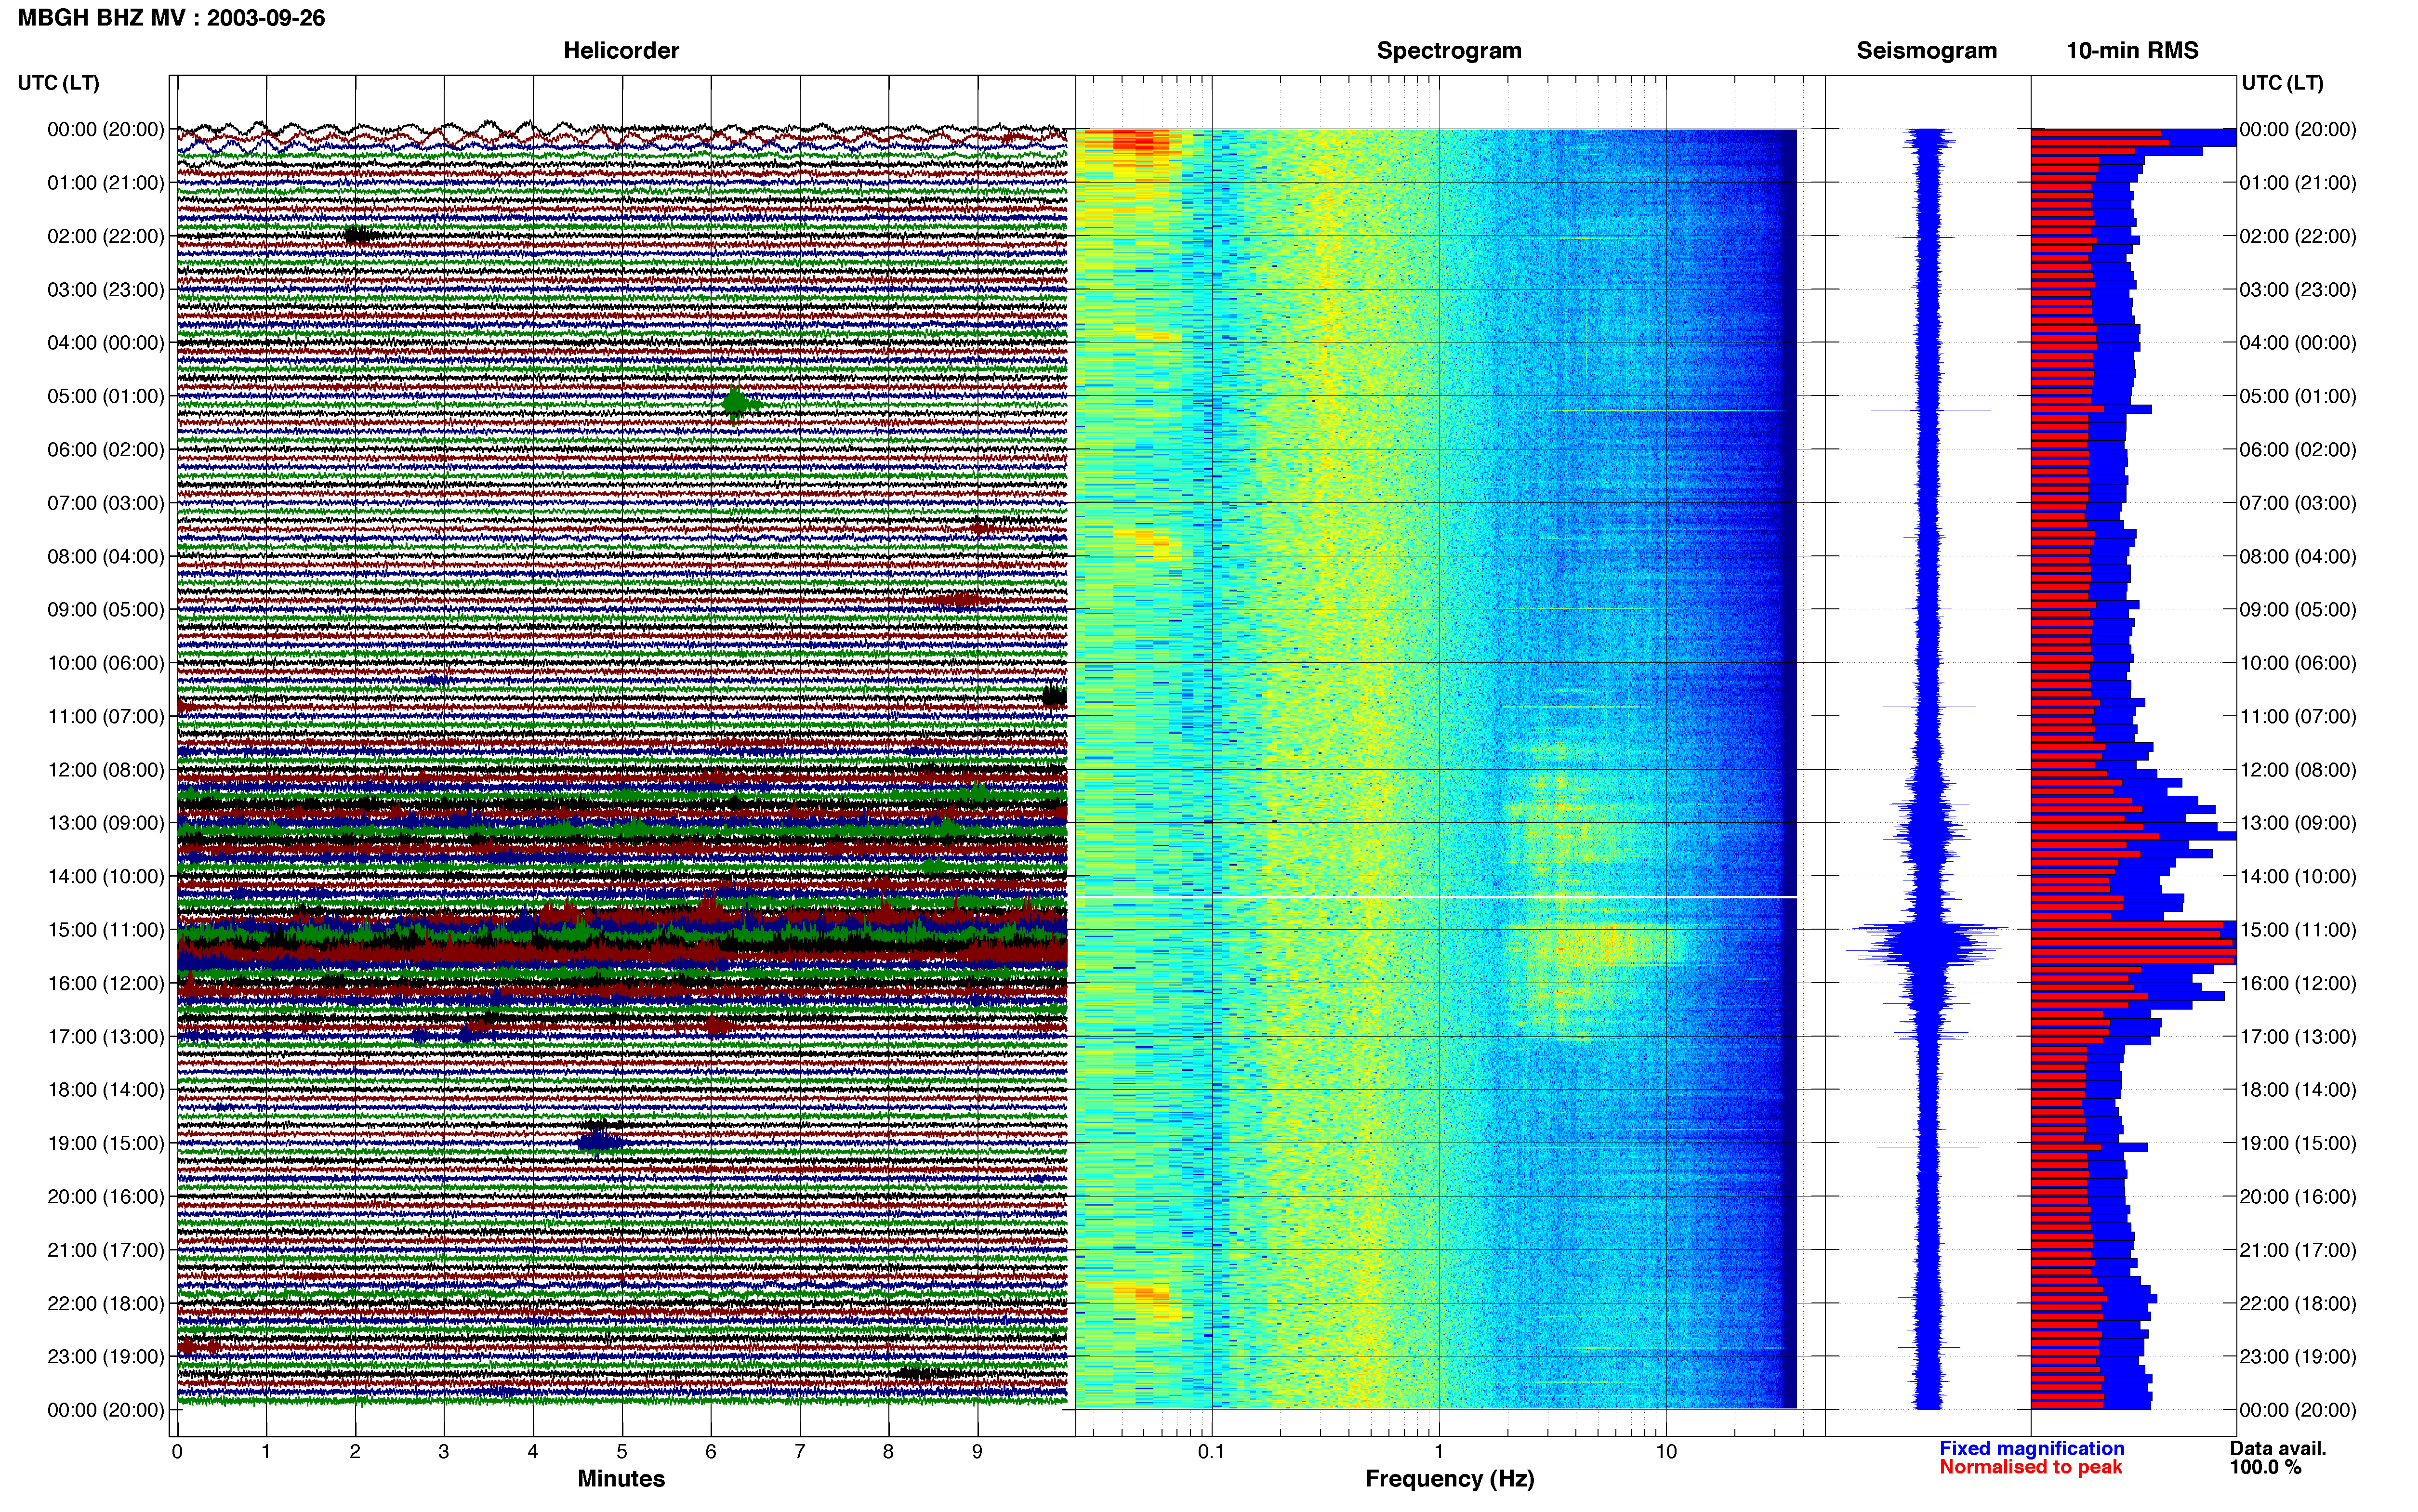Click the right 'UTC (LT)' axis label
Image resolution: width=2418 pixels, height=1512 pixels.
coord(2282,83)
